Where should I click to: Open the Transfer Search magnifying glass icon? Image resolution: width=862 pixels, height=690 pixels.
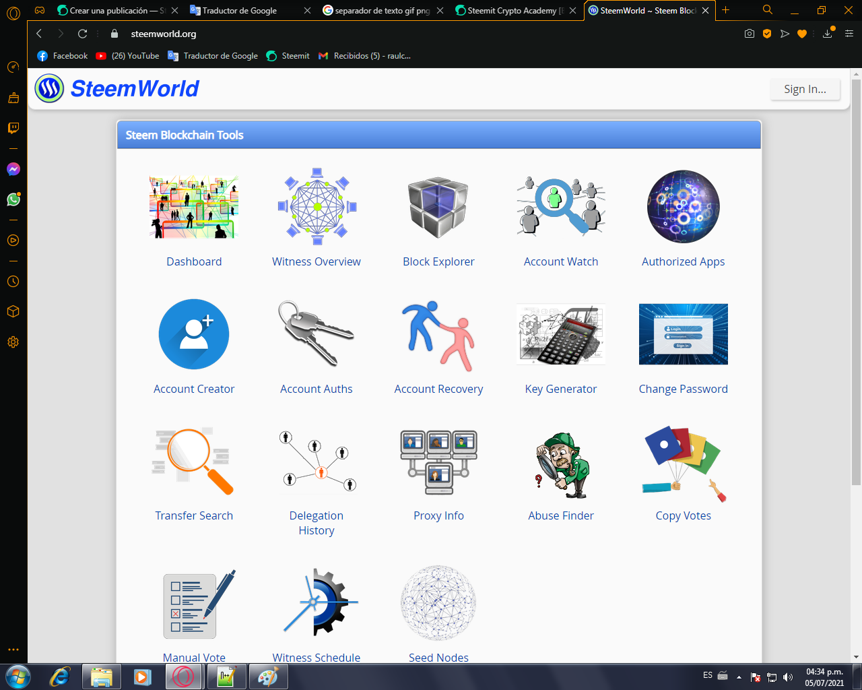[x=194, y=461]
